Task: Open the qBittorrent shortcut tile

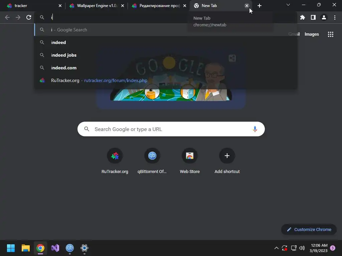Action: pyautogui.click(x=152, y=161)
